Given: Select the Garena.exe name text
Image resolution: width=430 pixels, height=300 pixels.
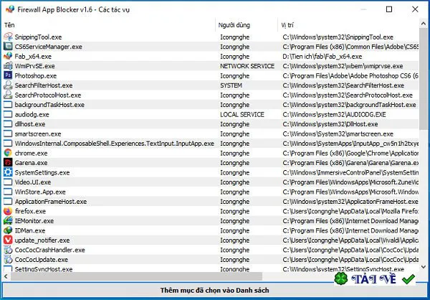Looking at the screenshot, I should (x=31, y=163).
